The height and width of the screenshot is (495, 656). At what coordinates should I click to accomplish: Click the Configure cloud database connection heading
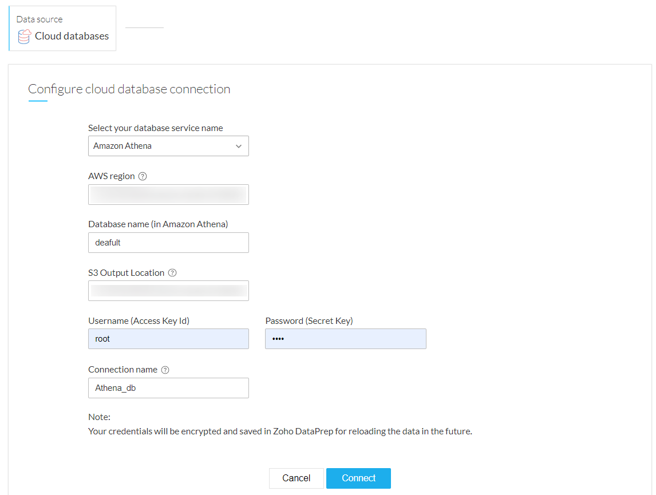pos(129,89)
